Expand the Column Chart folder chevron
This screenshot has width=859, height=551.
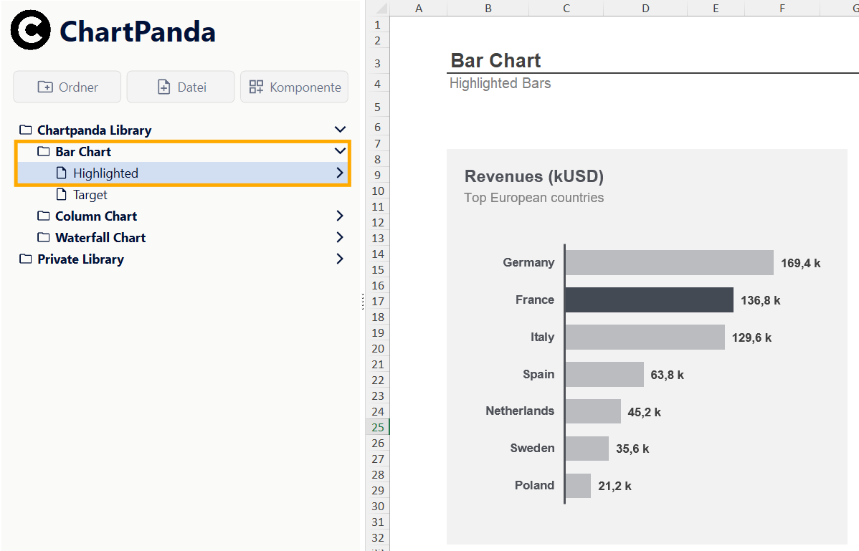[339, 216]
